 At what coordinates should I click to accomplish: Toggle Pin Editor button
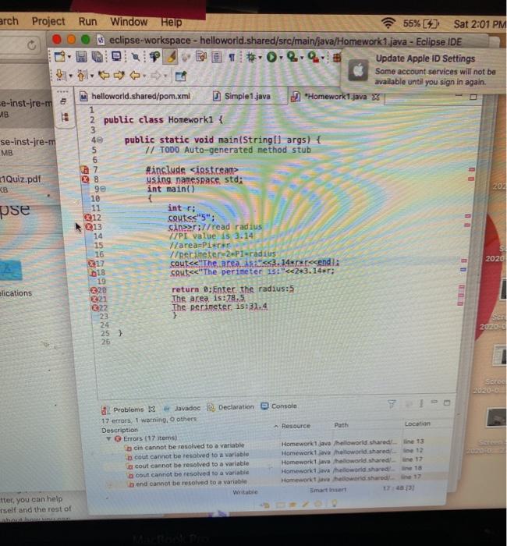point(181,76)
